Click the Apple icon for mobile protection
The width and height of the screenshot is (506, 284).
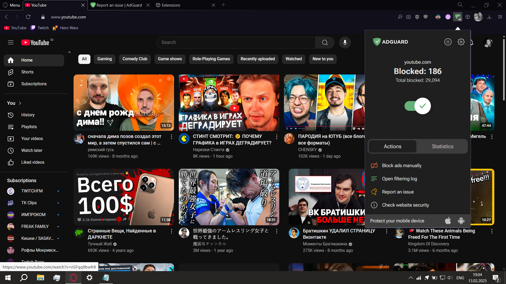coord(448,221)
